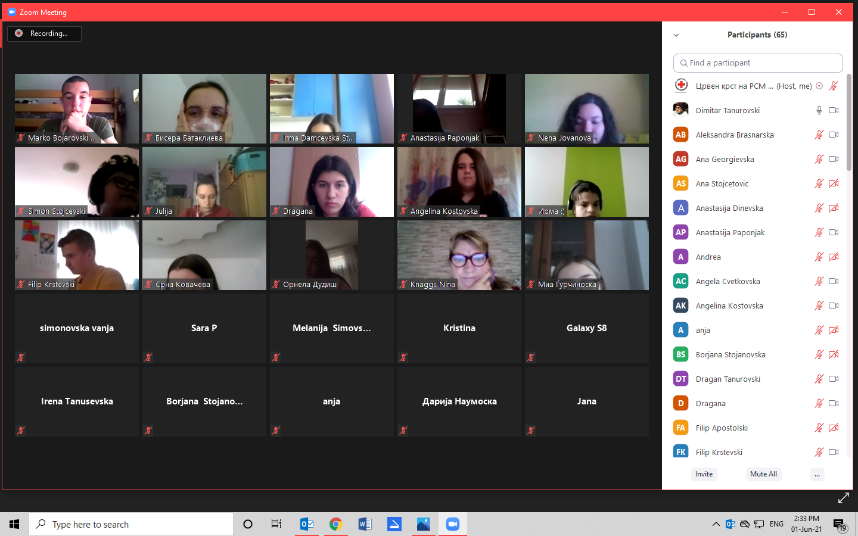Screen dimensions: 858x536
Task: Click Ana Stojcetovic's disabled camera icon
Action: [834, 183]
